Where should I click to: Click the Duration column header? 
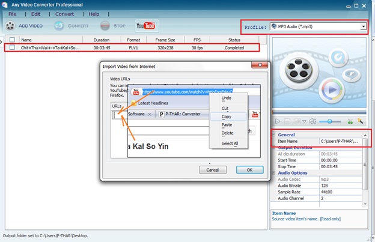pos(102,40)
